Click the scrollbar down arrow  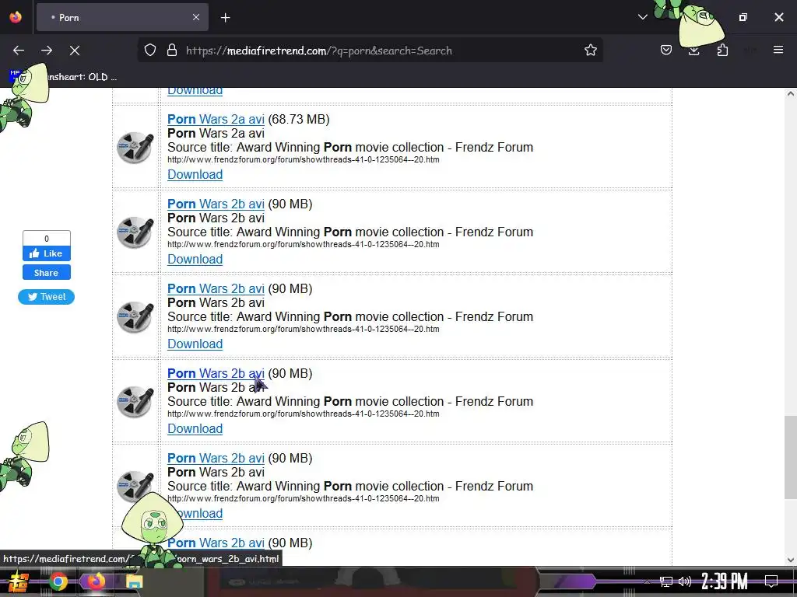pos(790,560)
